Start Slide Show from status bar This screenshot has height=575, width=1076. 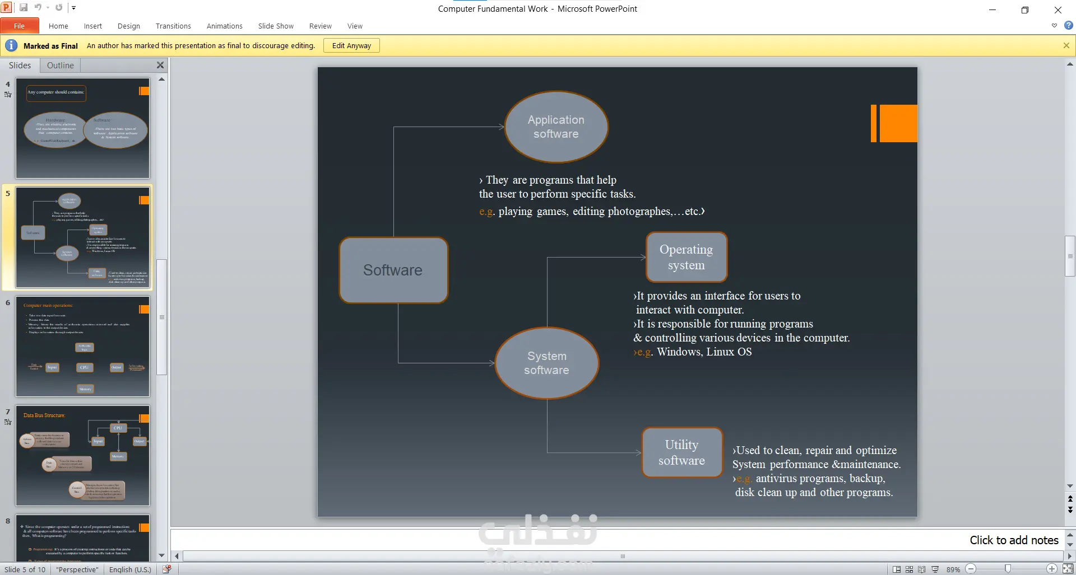(x=935, y=569)
